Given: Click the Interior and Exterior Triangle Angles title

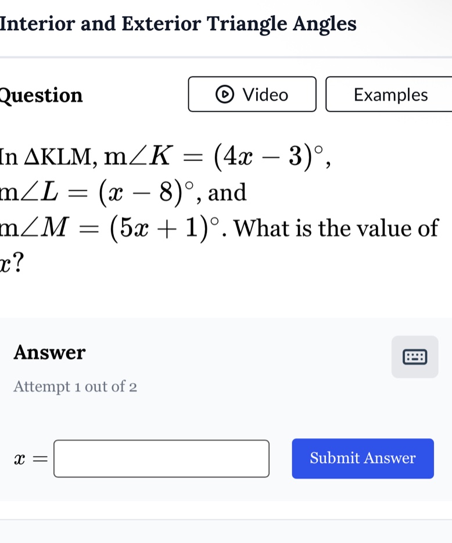Looking at the screenshot, I should (178, 24).
